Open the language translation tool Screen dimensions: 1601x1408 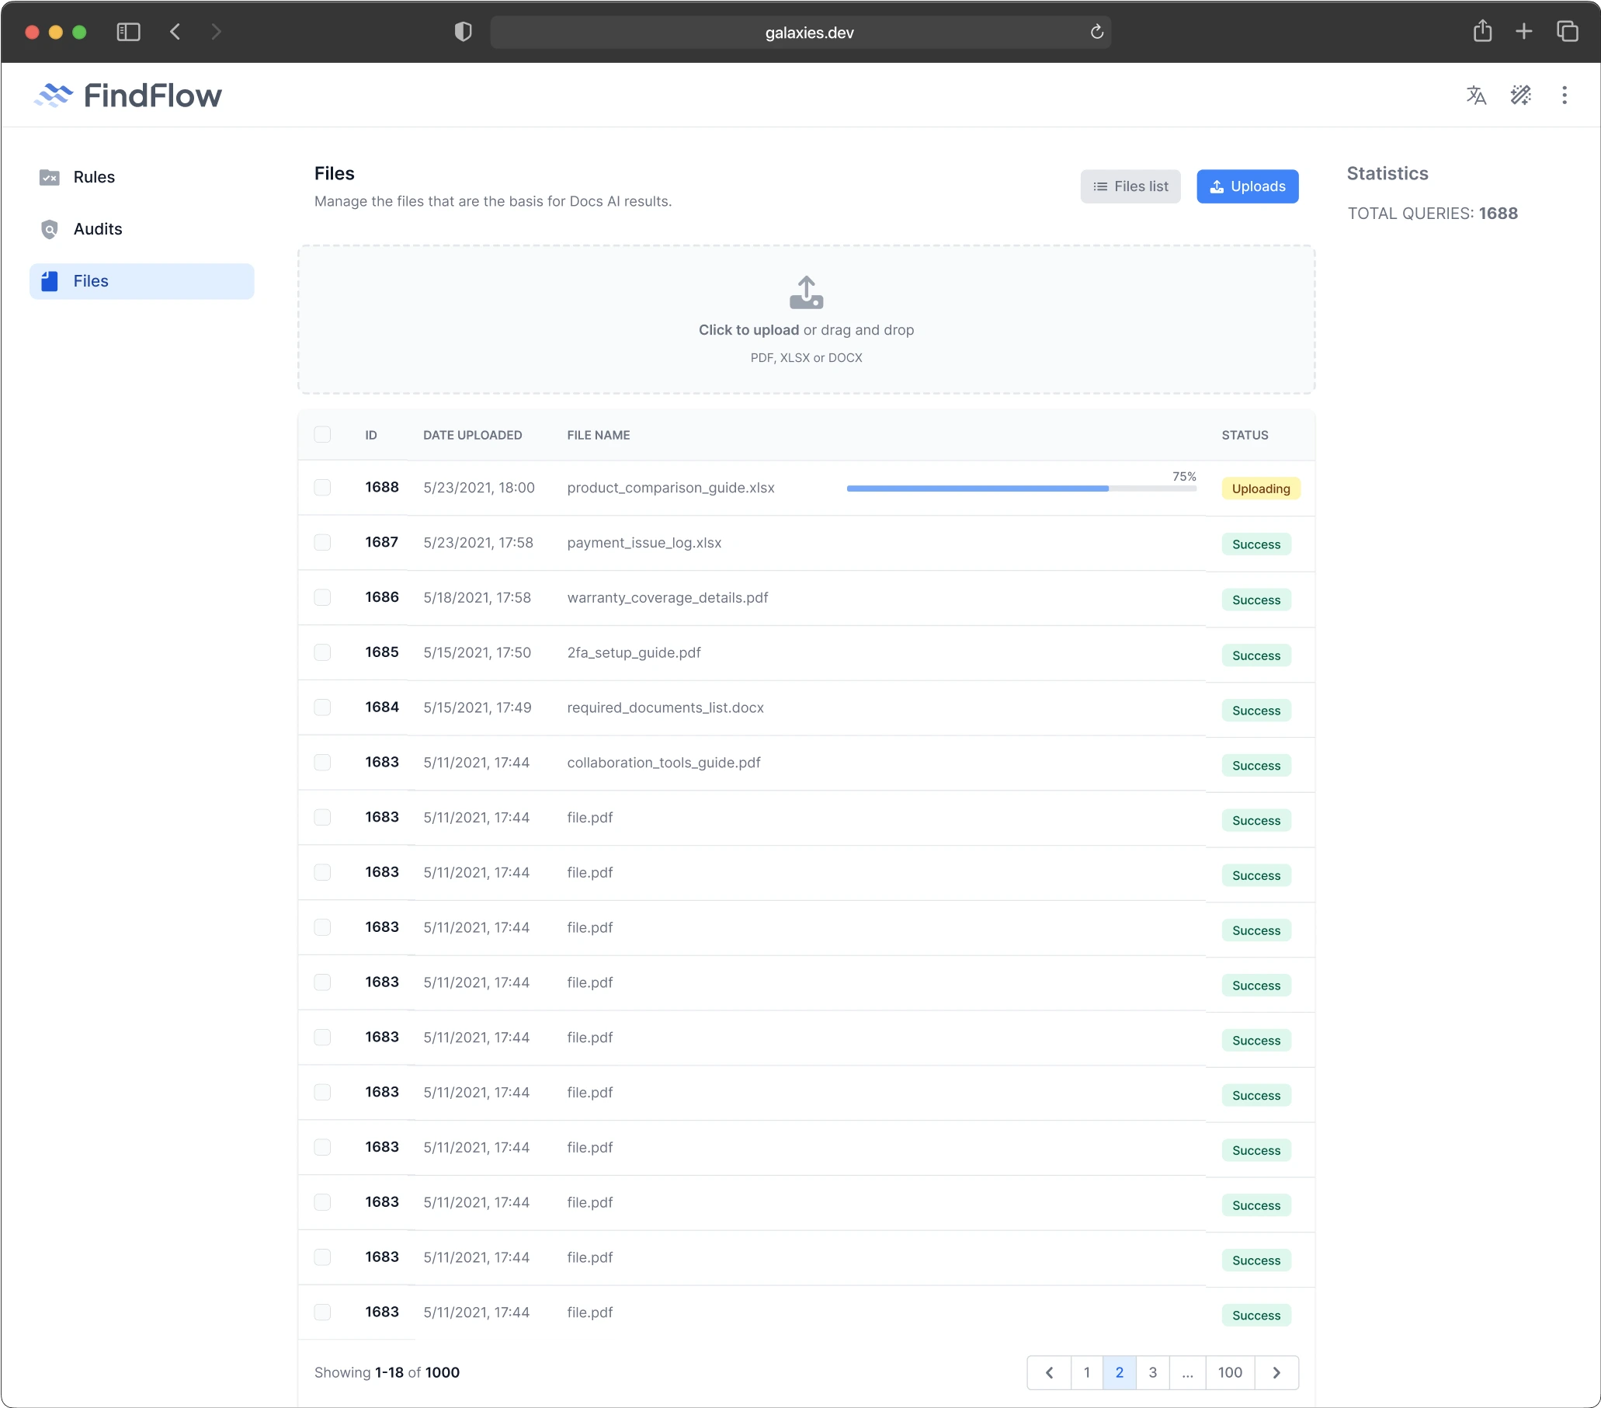[x=1476, y=95]
